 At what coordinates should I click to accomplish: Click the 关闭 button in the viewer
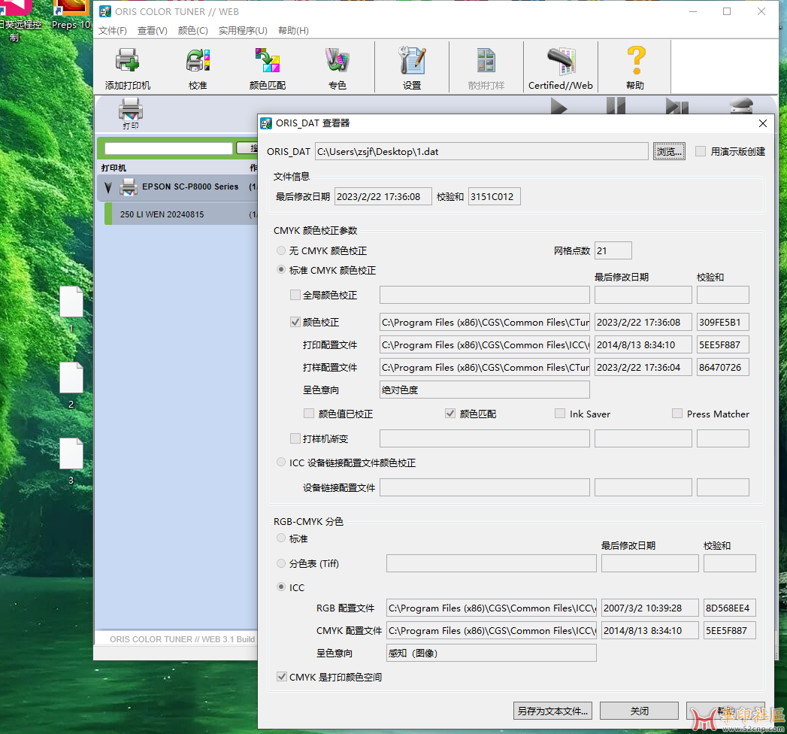(639, 711)
